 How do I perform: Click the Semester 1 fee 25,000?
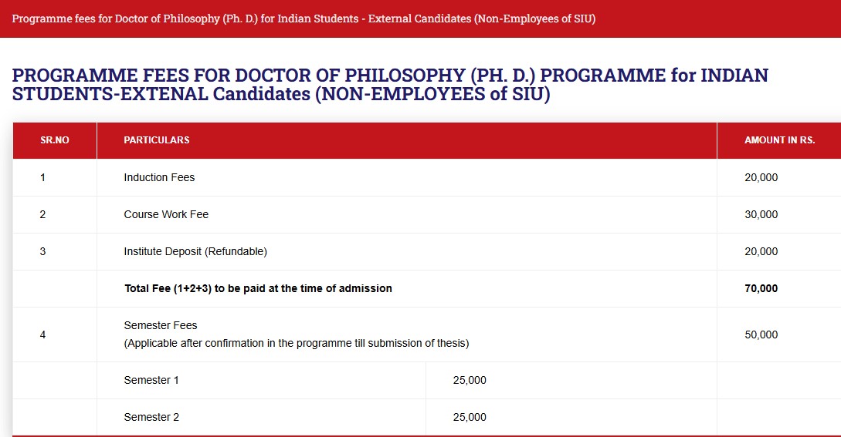470,380
